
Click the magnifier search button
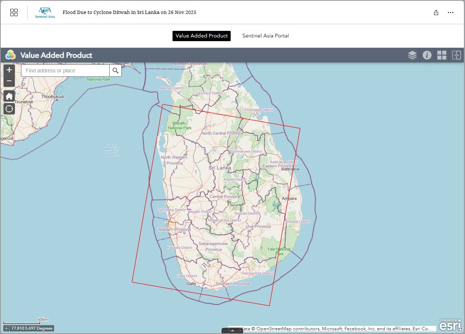tap(116, 71)
